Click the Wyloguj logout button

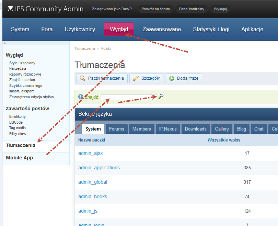(x=220, y=9)
